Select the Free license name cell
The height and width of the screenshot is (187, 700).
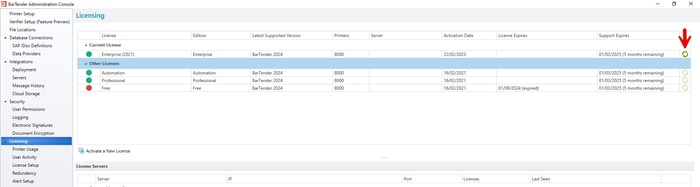pos(145,88)
